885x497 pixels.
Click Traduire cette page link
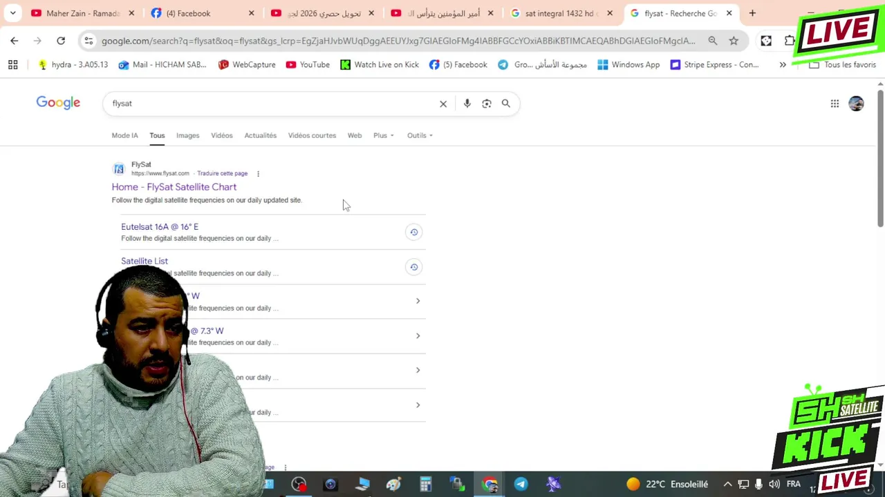point(222,173)
